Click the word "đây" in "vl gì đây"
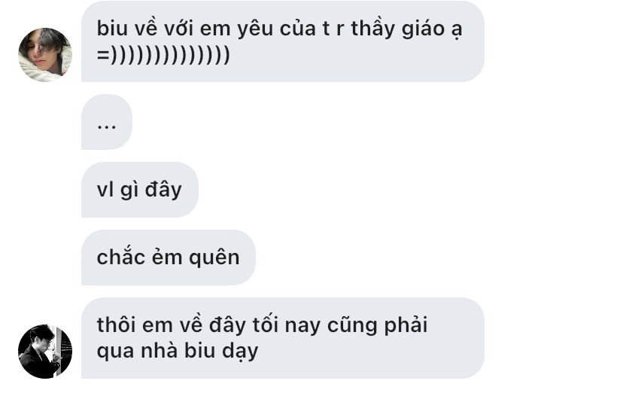This screenshot has height=396, width=623. point(163,189)
